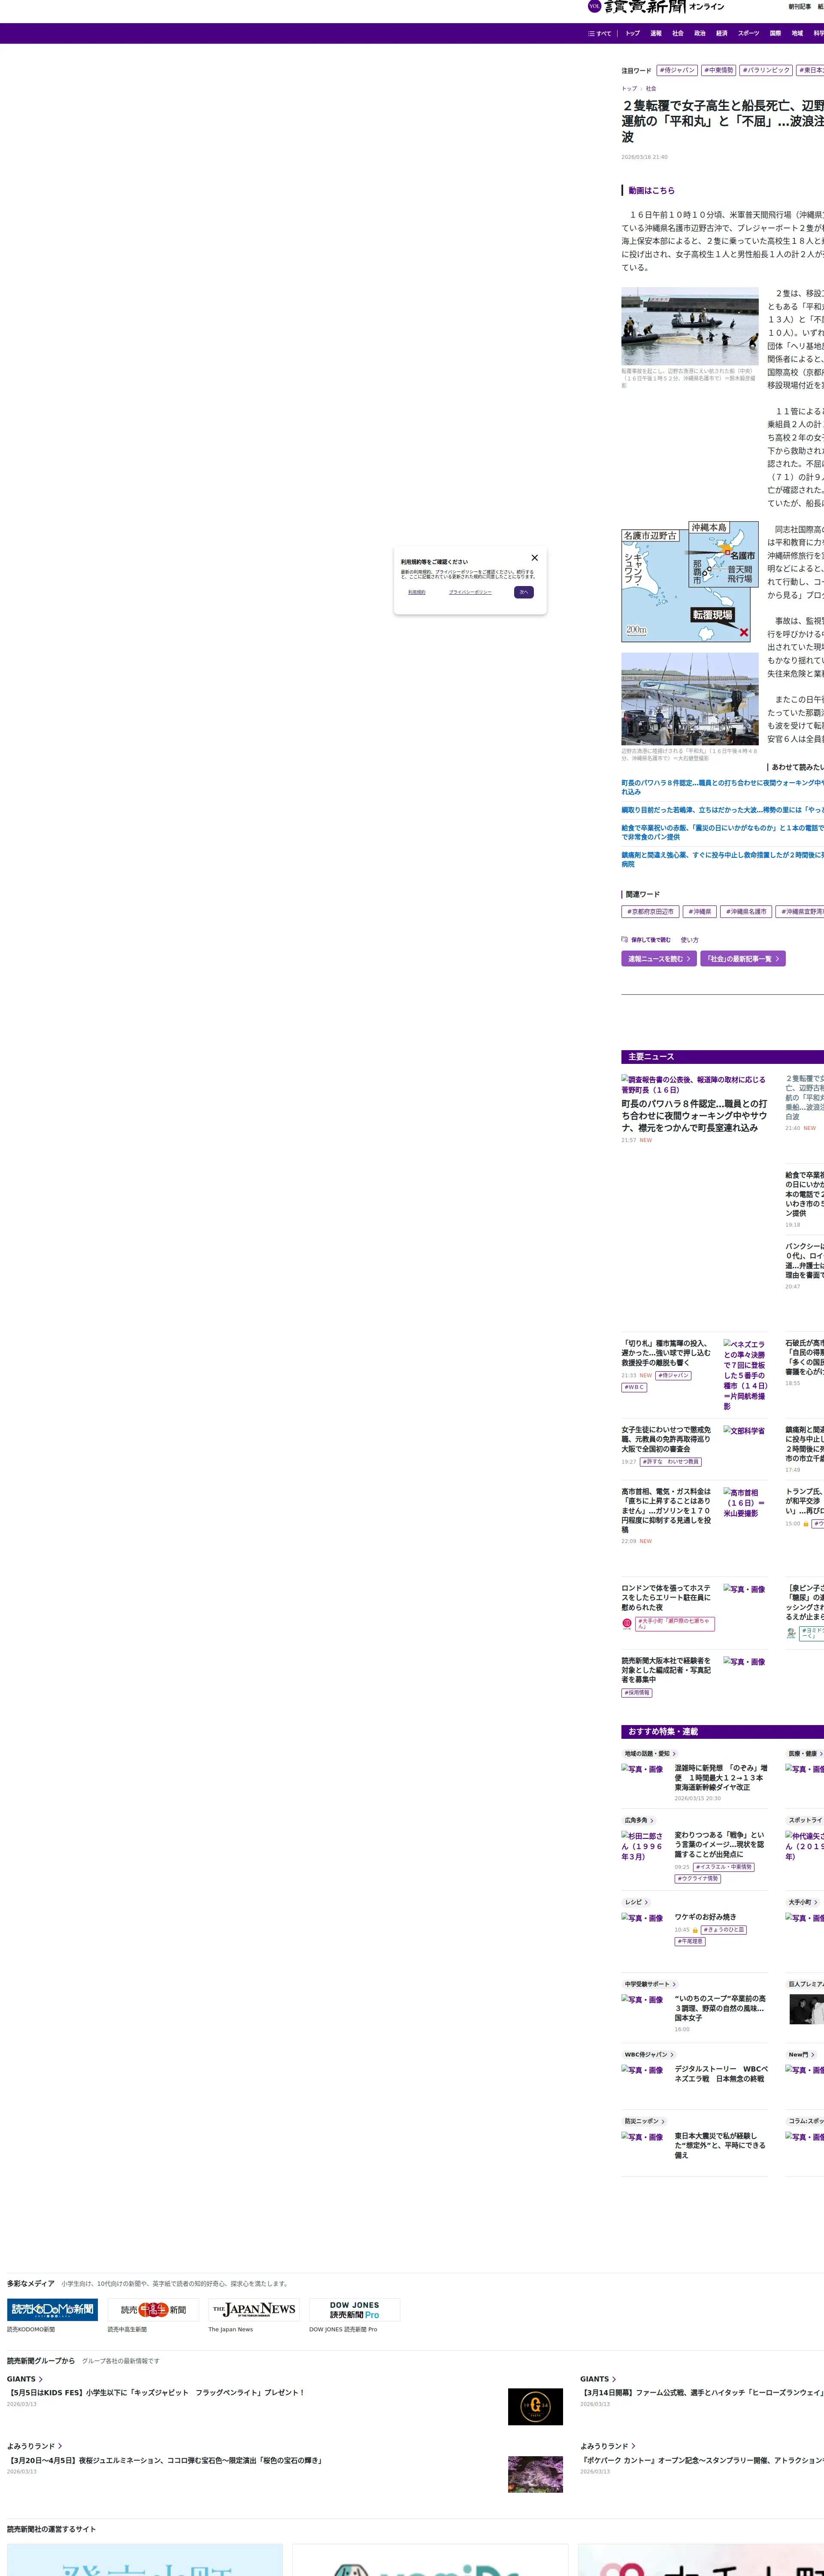This screenshot has width=824, height=2576.
Task: Expand the レシピ category link
Action: coord(637,1902)
